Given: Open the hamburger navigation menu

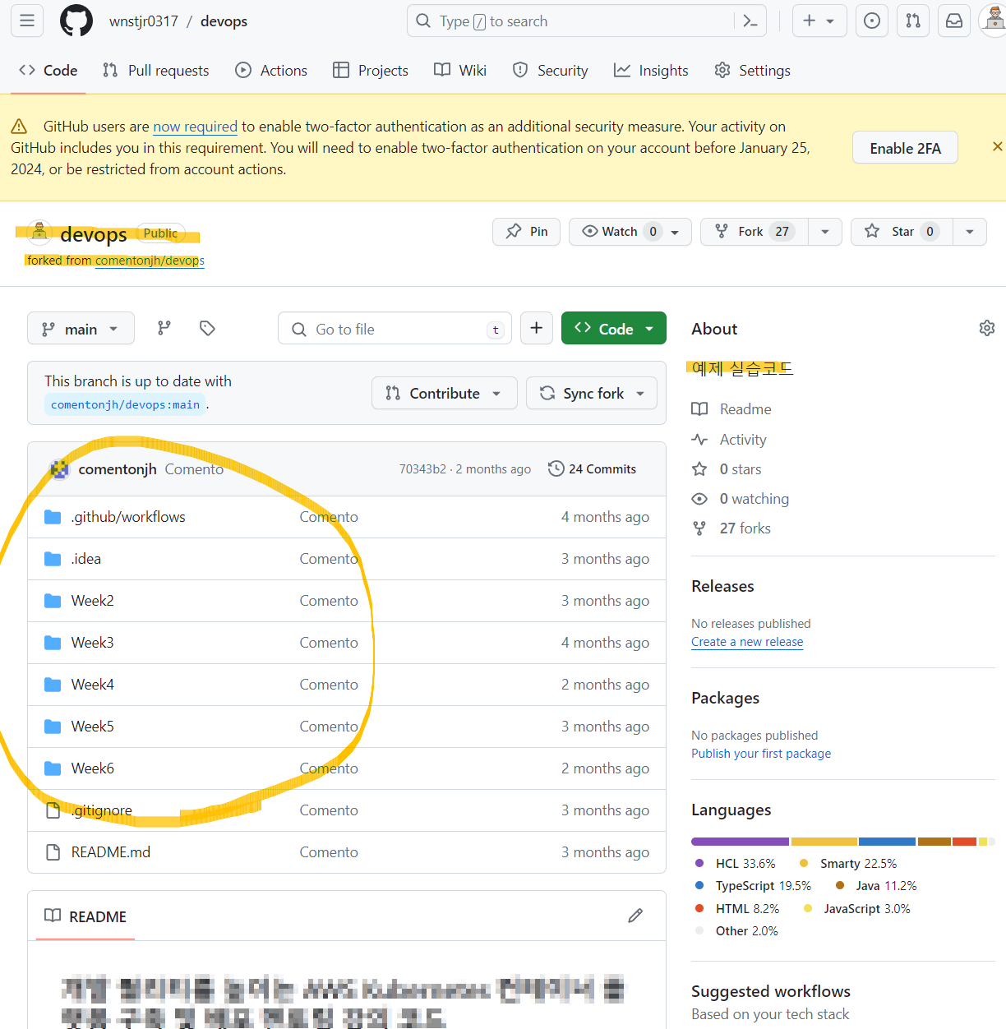Looking at the screenshot, I should (27, 21).
